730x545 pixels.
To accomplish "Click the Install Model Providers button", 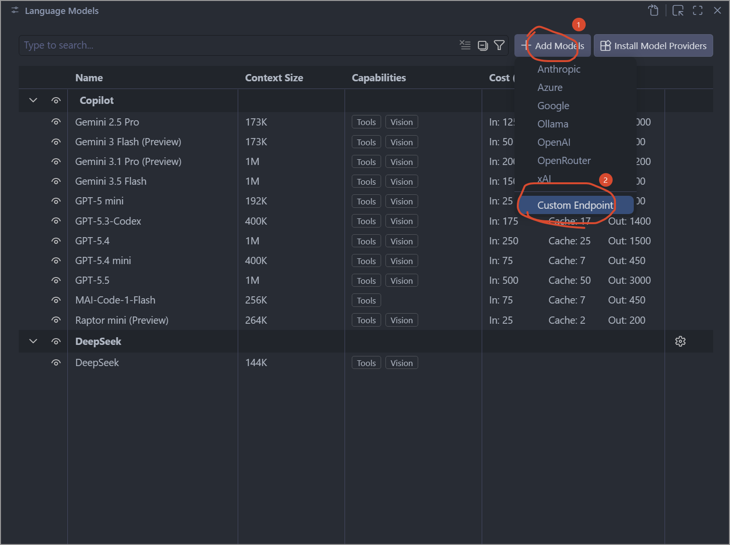I will click(x=653, y=46).
